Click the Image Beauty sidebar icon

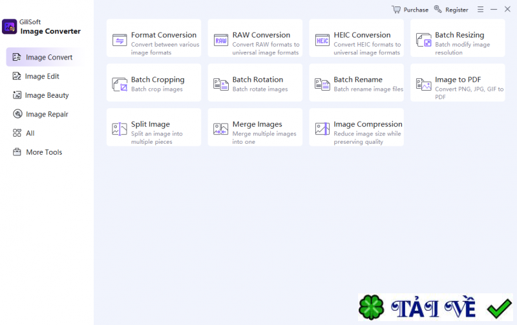[17, 95]
